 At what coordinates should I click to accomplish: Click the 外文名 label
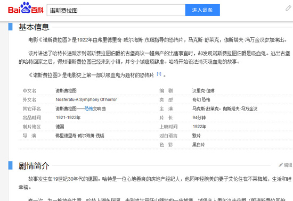click(x=29, y=100)
